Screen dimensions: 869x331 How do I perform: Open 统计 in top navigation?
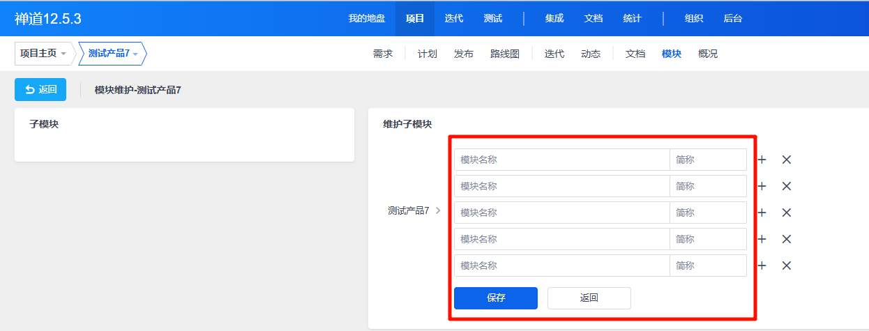(x=633, y=19)
